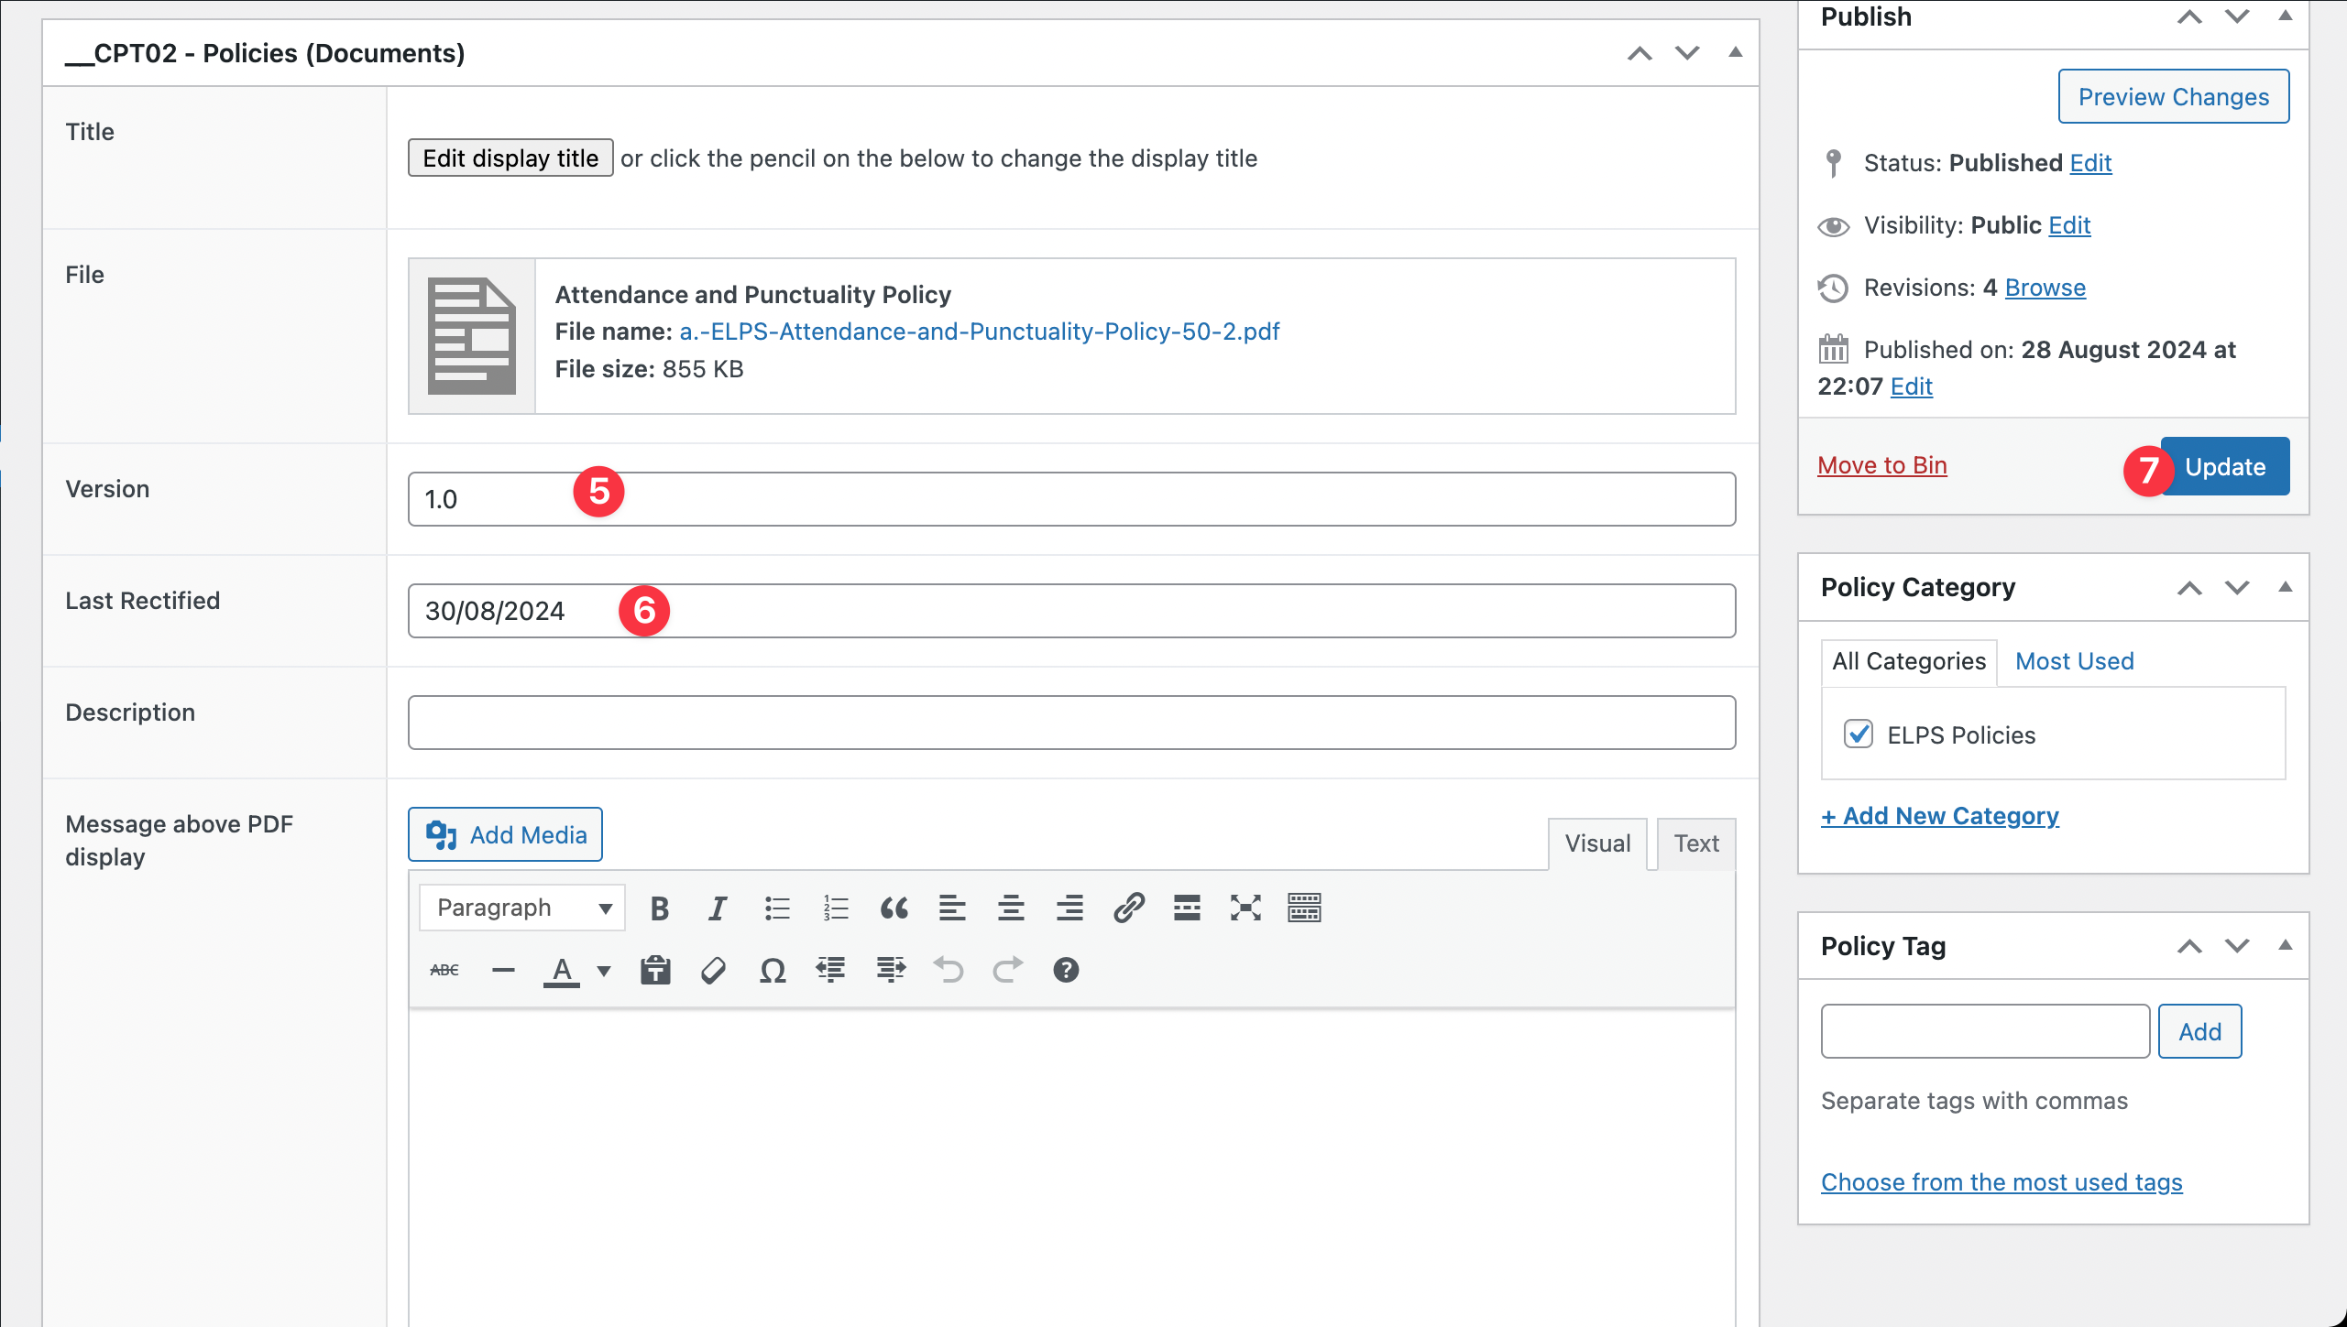Open the special character omega tool

773,970
